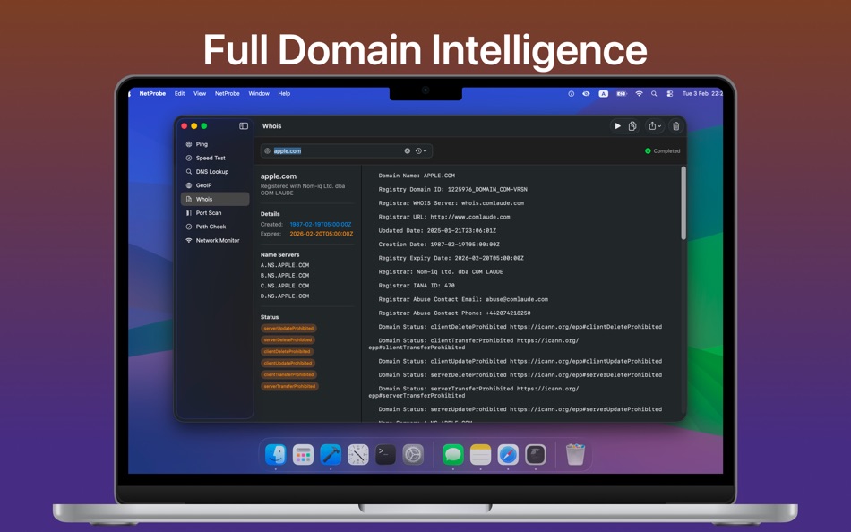
Task: Delete results with the trash icon
Action: pyautogui.click(x=675, y=126)
